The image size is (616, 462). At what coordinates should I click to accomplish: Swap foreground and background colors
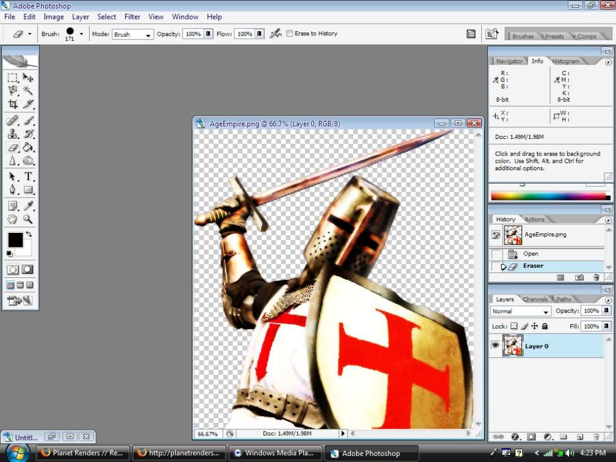pyautogui.click(x=29, y=234)
